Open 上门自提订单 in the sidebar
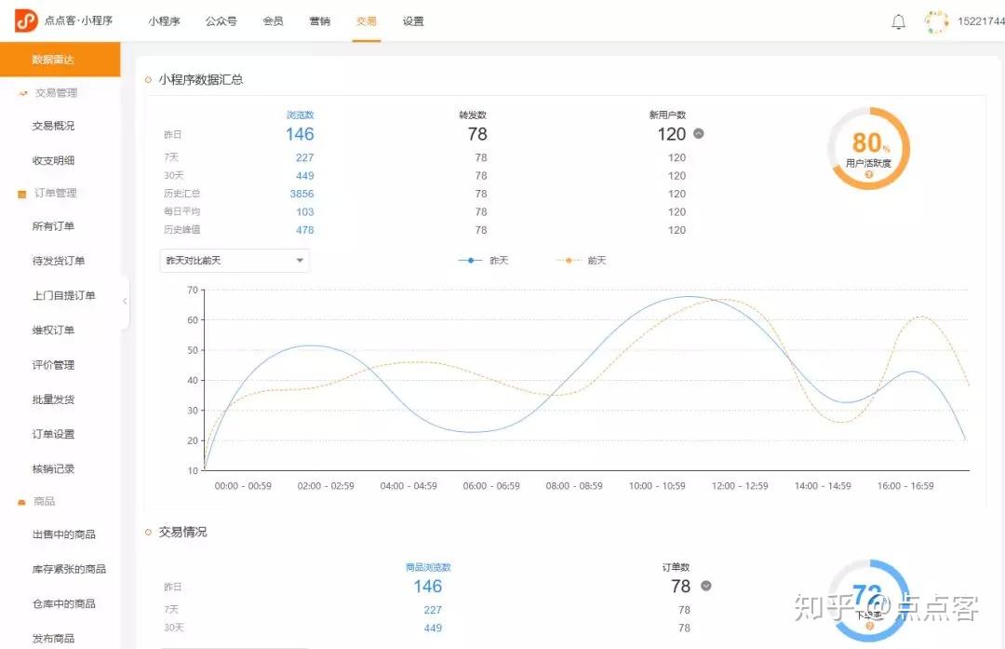This screenshot has width=1005, height=649. tap(63, 296)
